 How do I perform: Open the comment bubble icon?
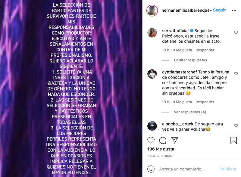(163, 140)
